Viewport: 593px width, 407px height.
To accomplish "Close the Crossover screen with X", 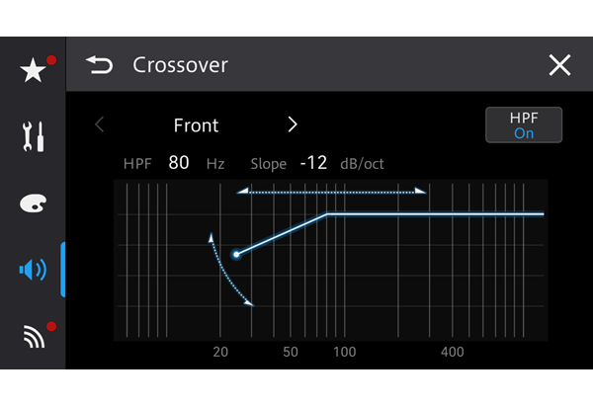I will pyautogui.click(x=559, y=65).
